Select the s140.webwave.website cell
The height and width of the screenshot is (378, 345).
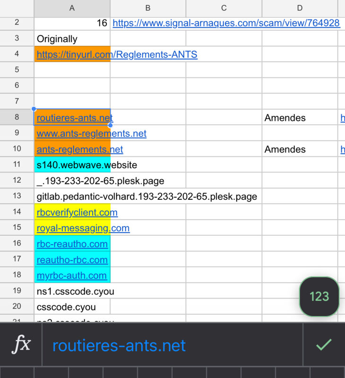click(72, 165)
